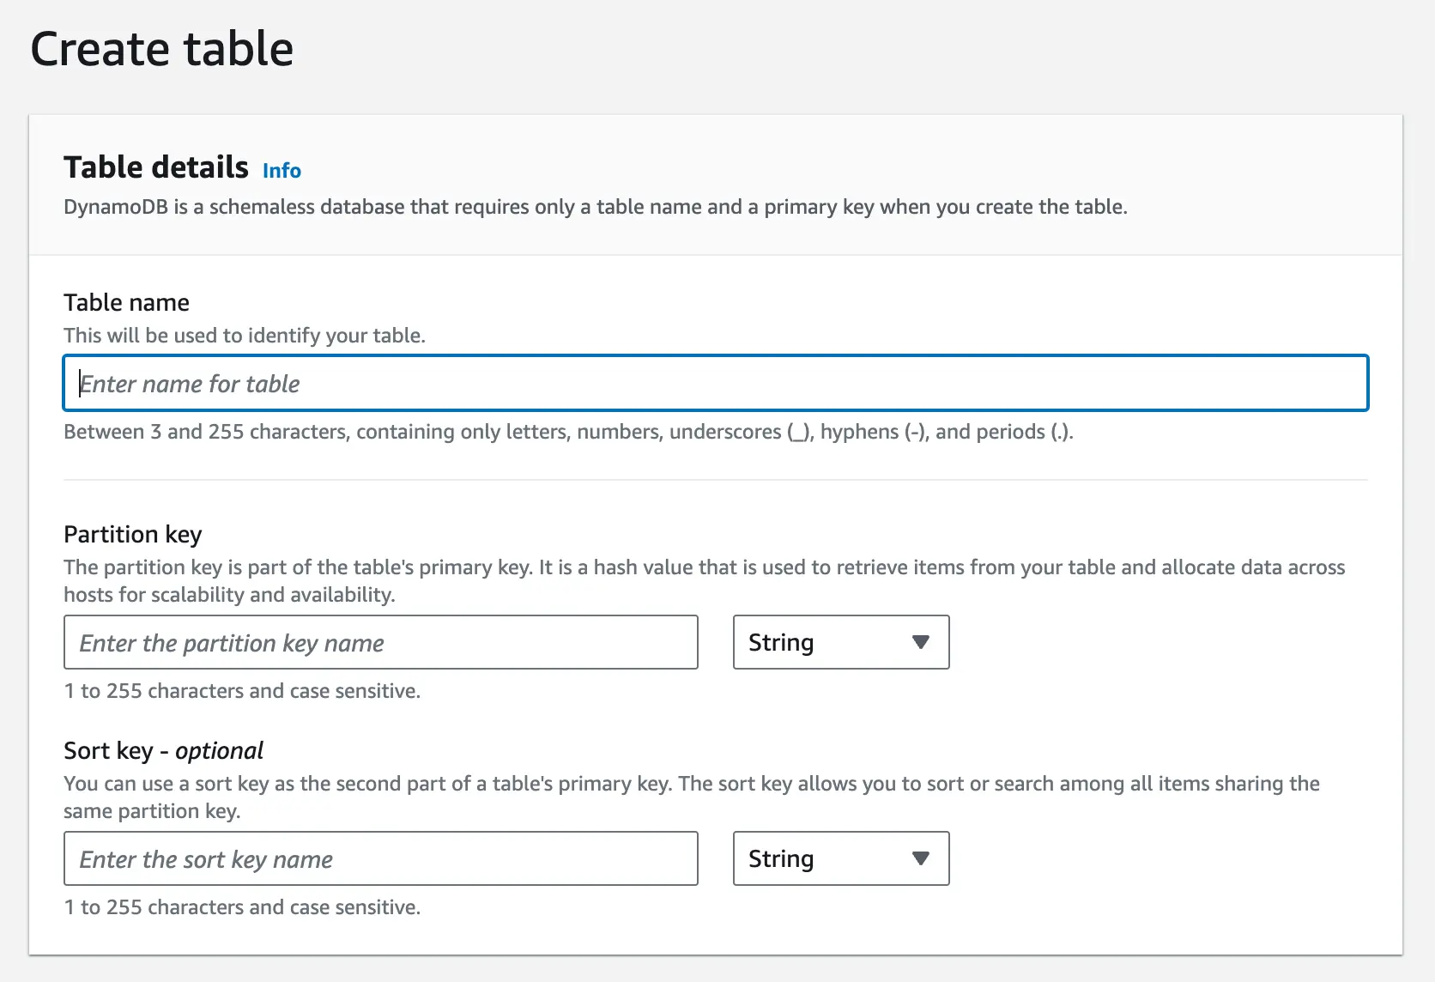Viewport: 1435px width, 982px height.
Task: Click the Enter the partition key name box
Action: click(380, 642)
